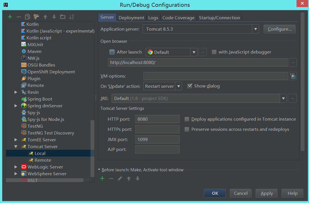Viewport: 309px width, 203px height.
Task: Open browser Default dropdown
Action: coord(194,52)
